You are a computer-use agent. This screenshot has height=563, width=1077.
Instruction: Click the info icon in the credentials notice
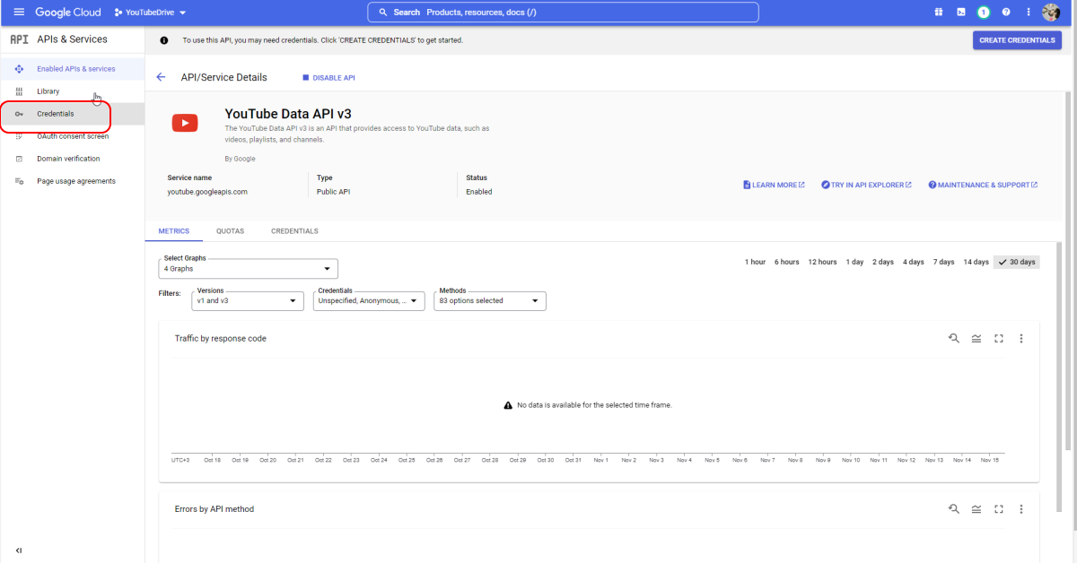tap(164, 40)
